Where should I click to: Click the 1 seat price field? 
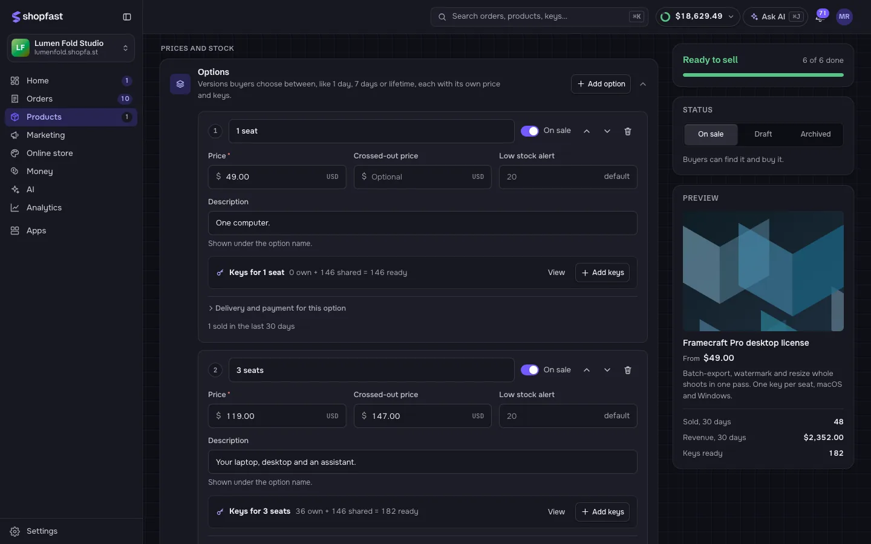[x=277, y=177]
